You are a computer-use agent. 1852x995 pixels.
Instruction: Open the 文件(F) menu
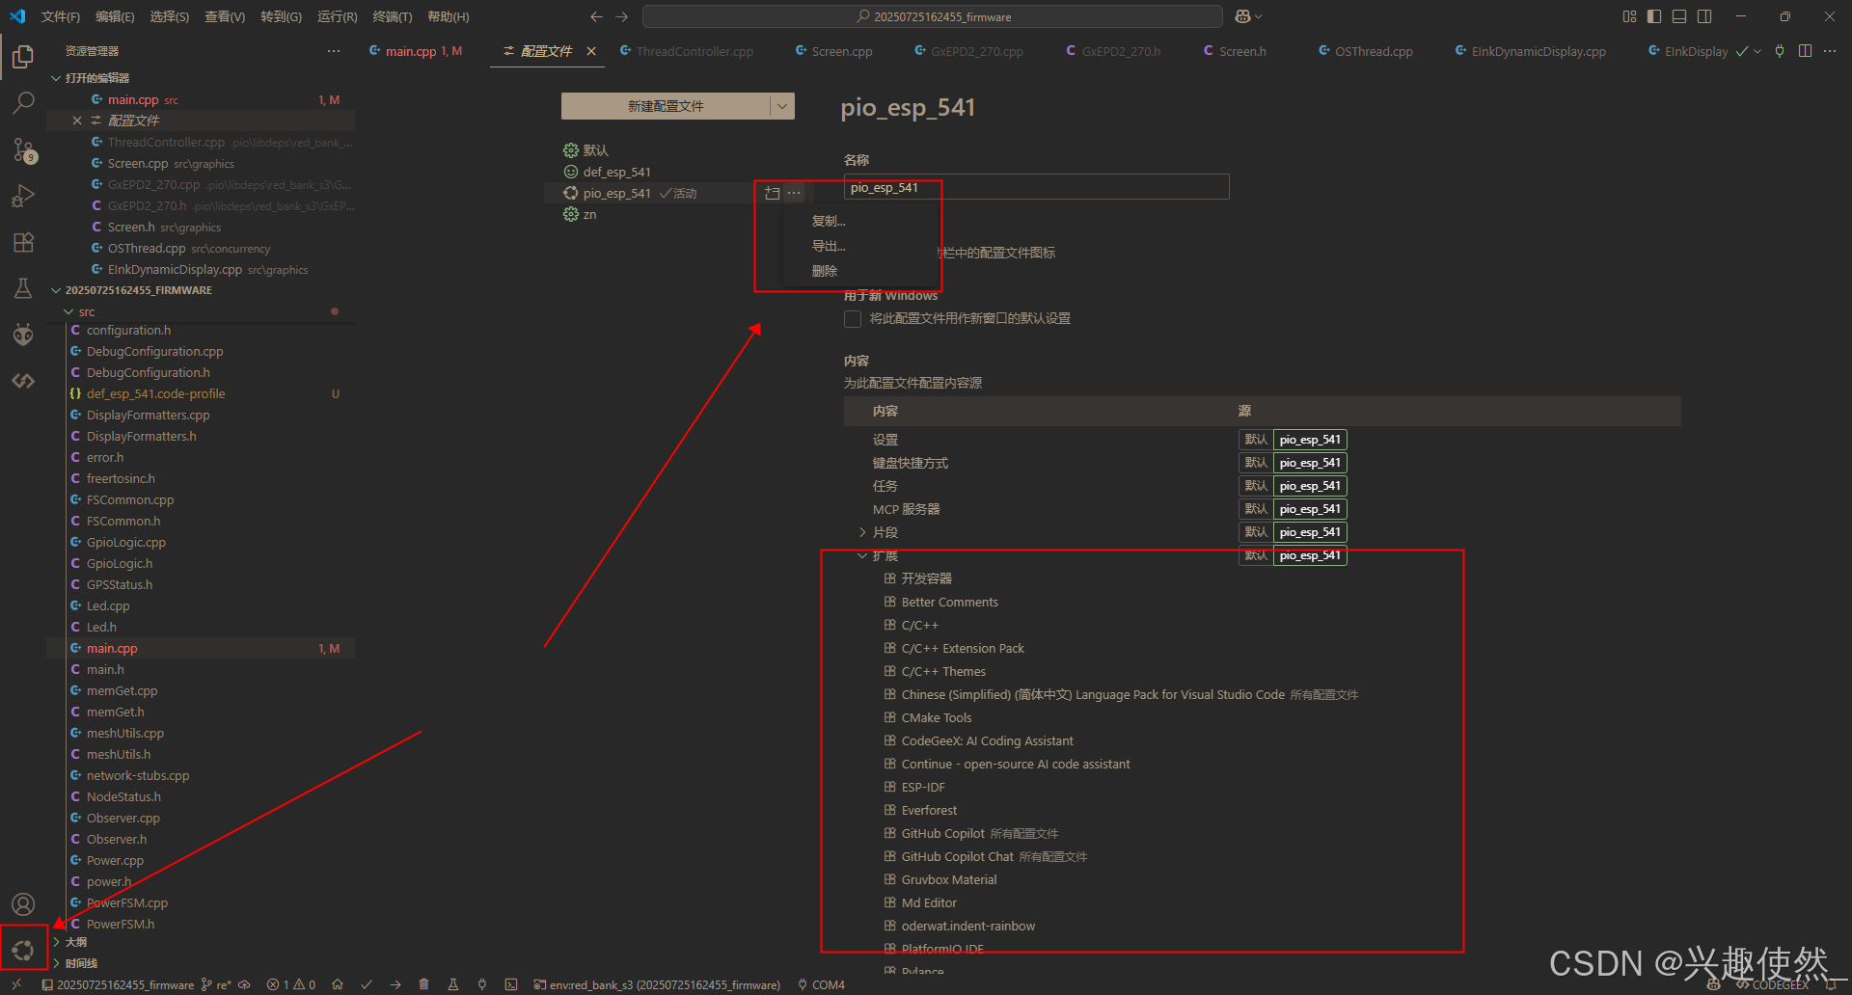[x=61, y=16]
